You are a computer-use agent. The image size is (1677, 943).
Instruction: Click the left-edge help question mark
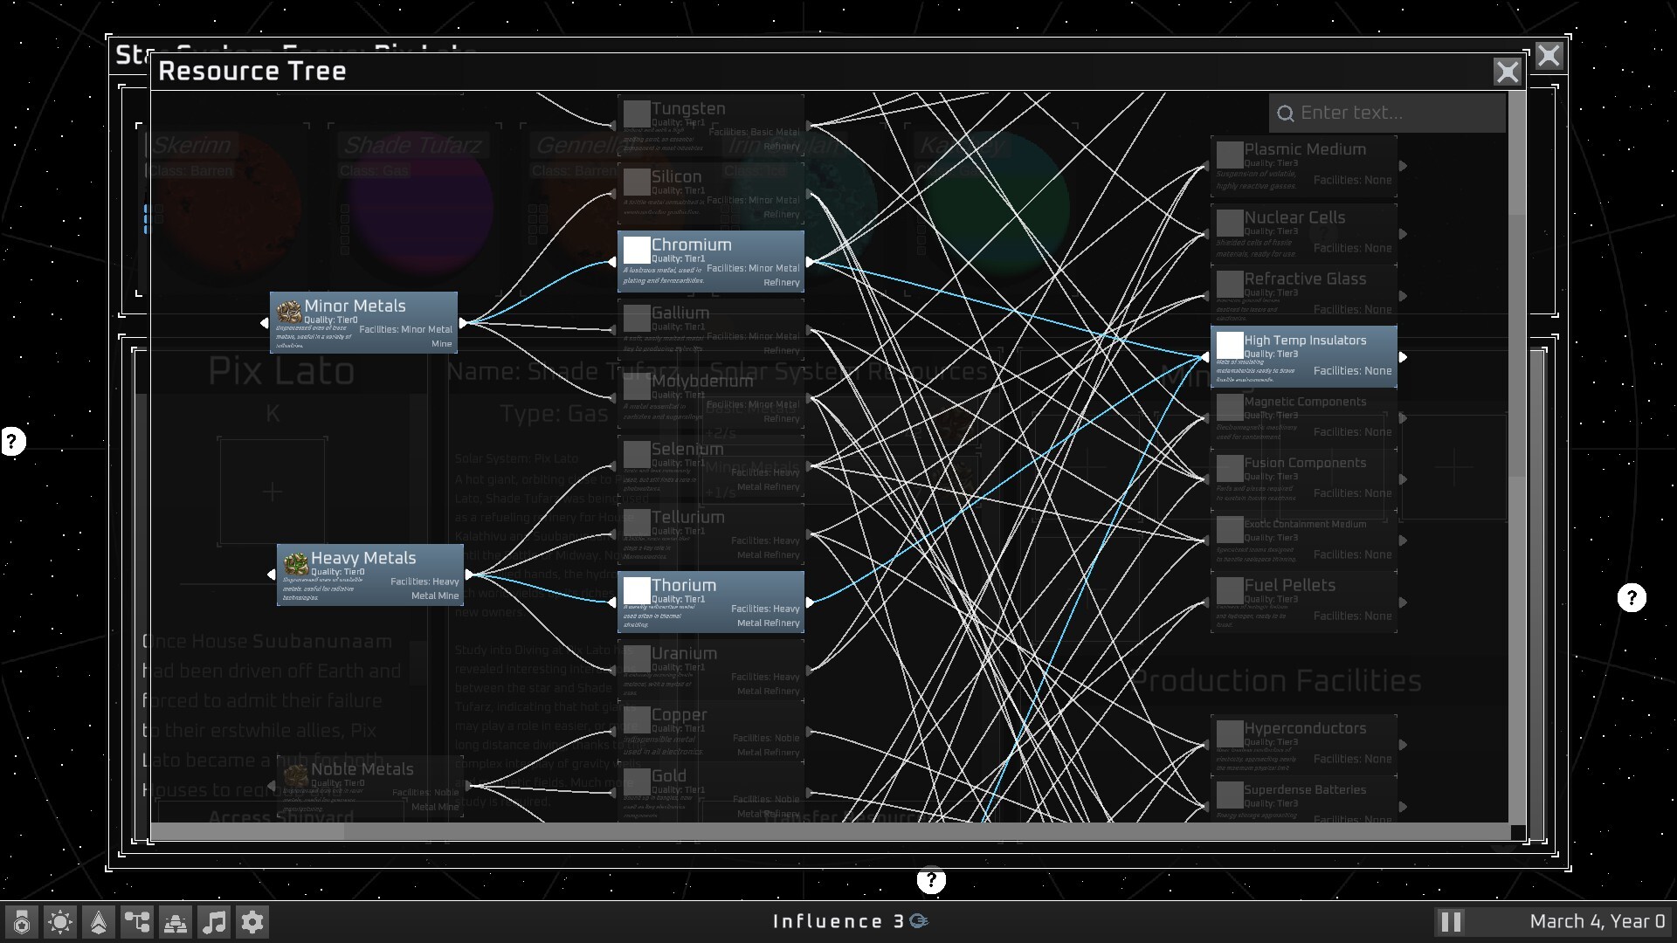pyautogui.click(x=12, y=441)
